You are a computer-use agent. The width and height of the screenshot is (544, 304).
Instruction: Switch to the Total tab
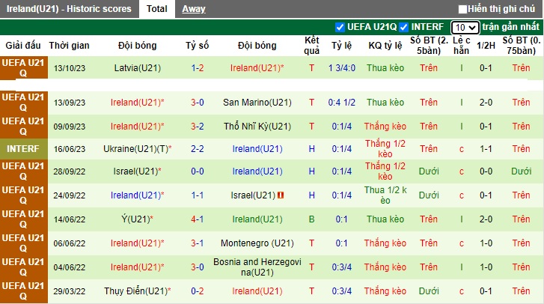[x=157, y=9]
